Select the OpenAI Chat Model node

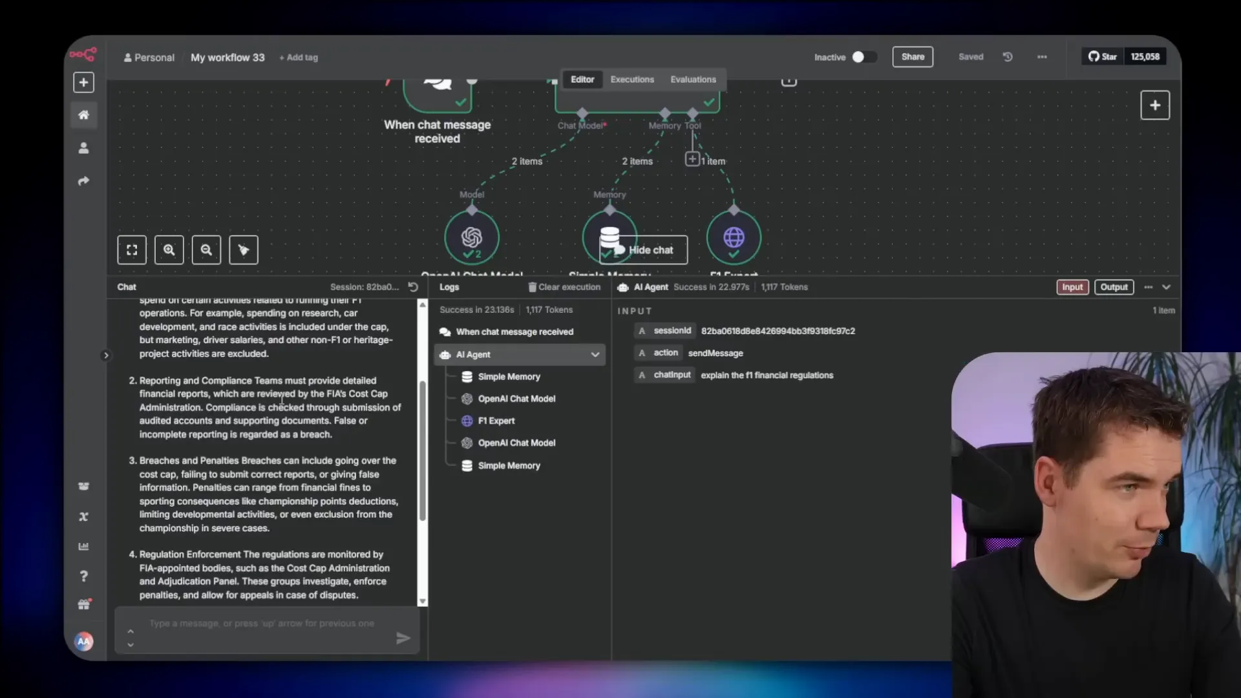click(x=472, y=237)
